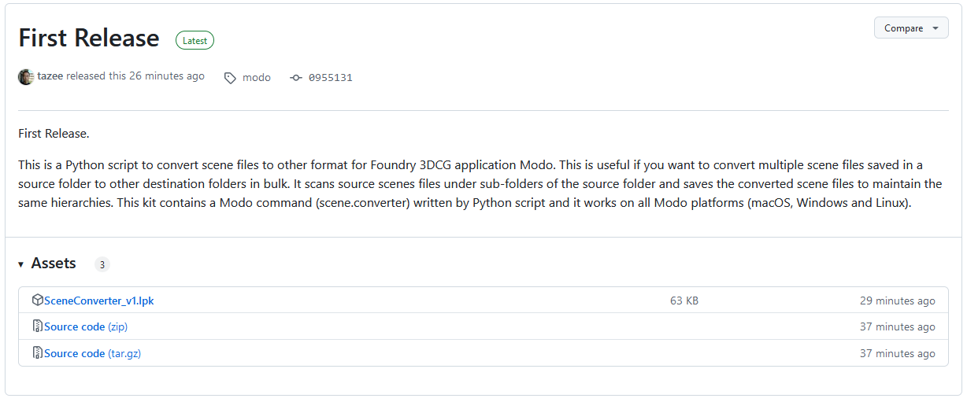The width and height of the screenshot is (967, 402).
Task: Click the package icon for SceneConverter_v1.lpk
Action: [37, 300]
